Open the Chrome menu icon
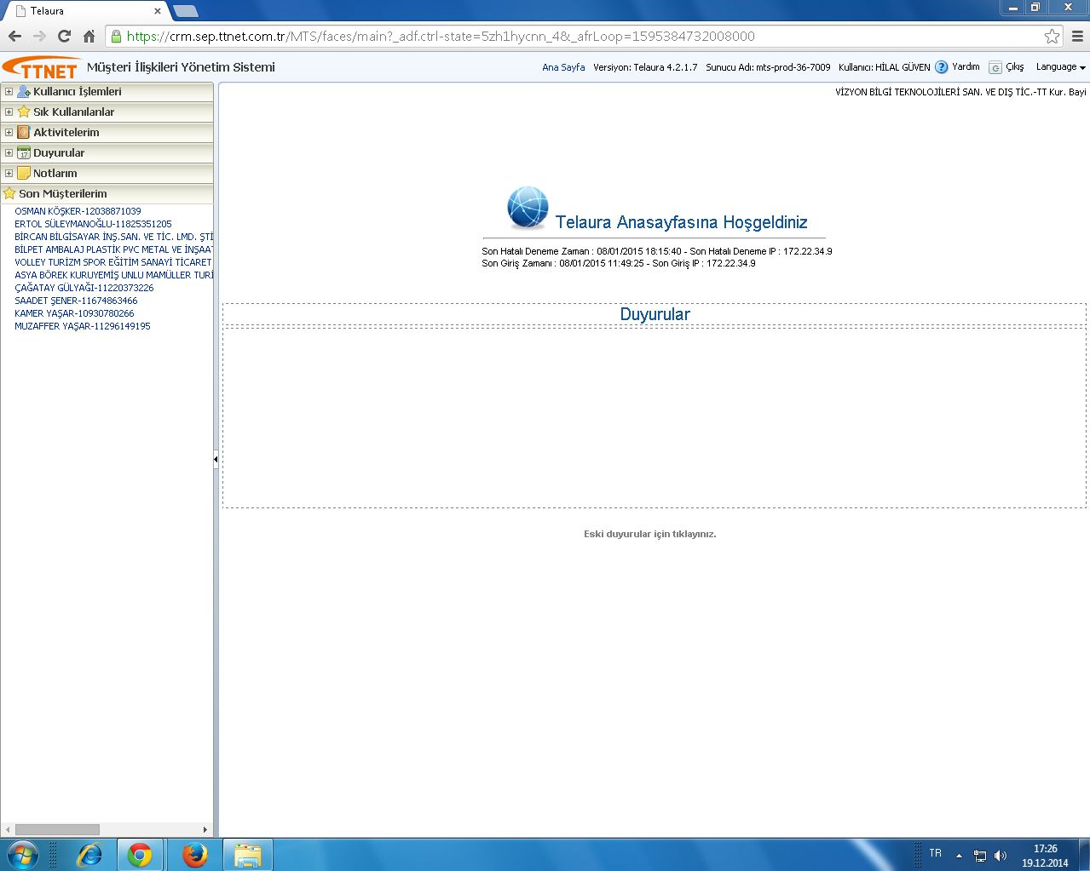 [1077, 36]
